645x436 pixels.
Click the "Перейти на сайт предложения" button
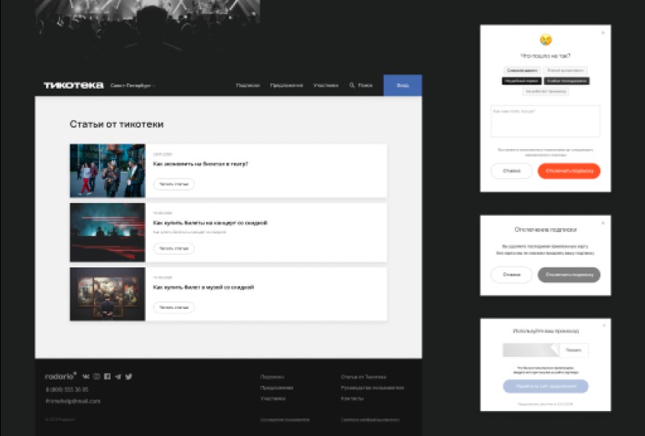click(545, 386)
